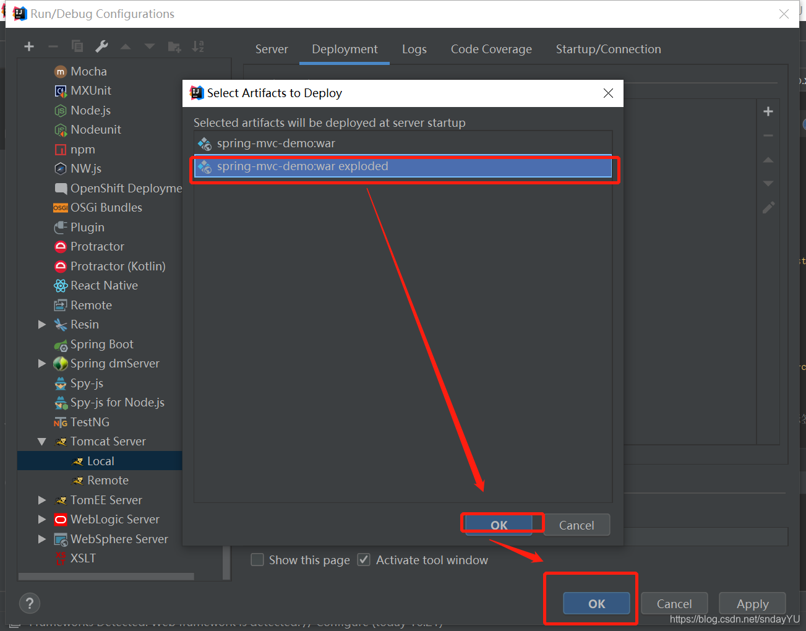Screen dimensions: 806x631
Task: Open edit defaults wrench icon
Action: tap(101, 46)
